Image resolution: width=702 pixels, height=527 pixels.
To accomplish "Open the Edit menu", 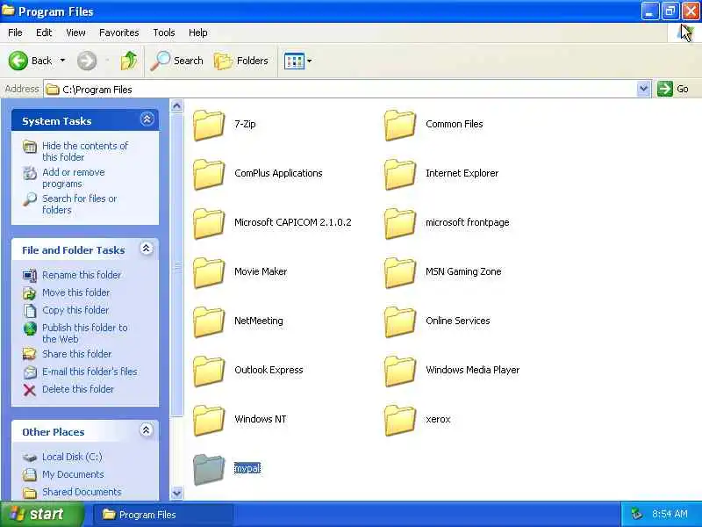I will tap(44, 32).
